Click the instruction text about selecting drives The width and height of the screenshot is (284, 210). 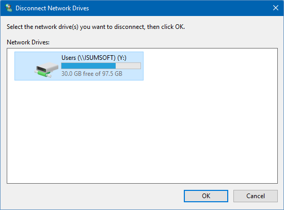pyautogui.click(x=96, y=27)
